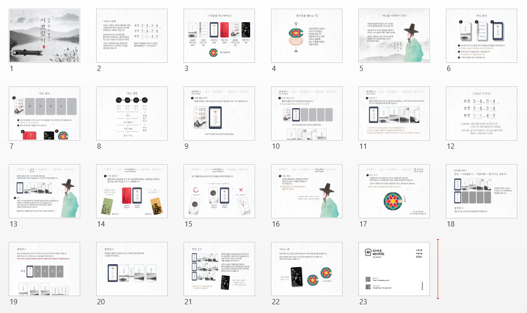The height and width of the screenshot is (313, 527).
Task: Select slide 14 with colored cards
Action: pos(132,191)
